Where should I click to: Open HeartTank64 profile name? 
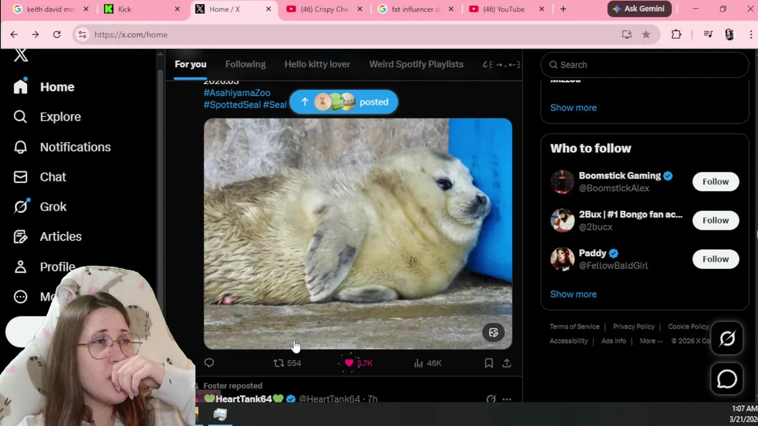pos(244,399)
